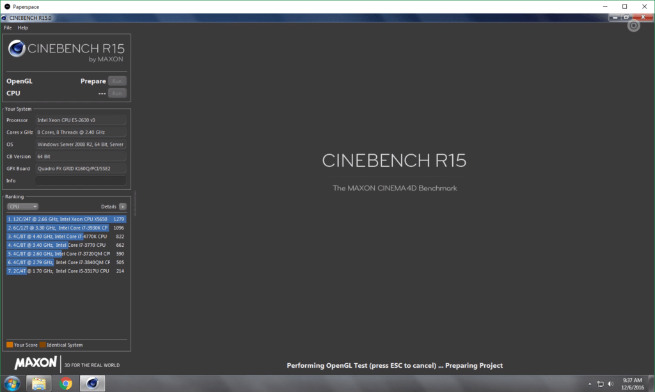Click the network tray icon
This screenshot has width=655, height=392.
coord(600,384)
